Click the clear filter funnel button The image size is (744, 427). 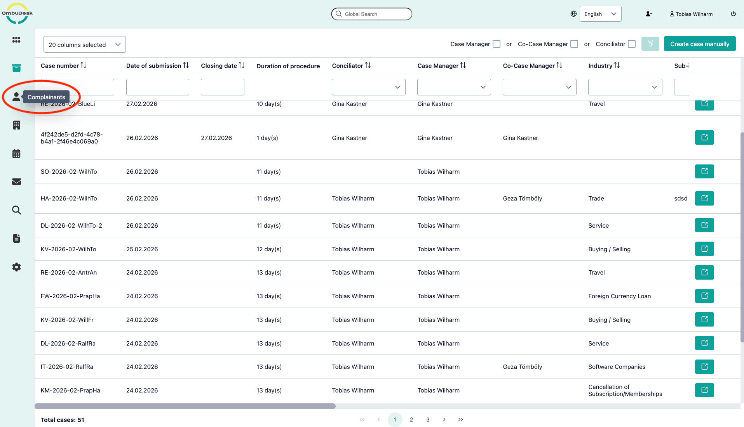(x=650, y=44)
